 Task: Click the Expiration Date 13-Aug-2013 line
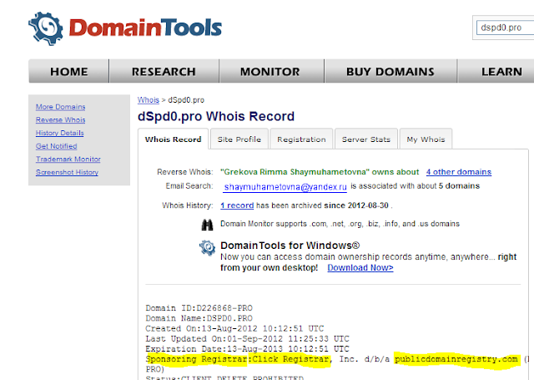pyautogui.click(x=247, y=349)
